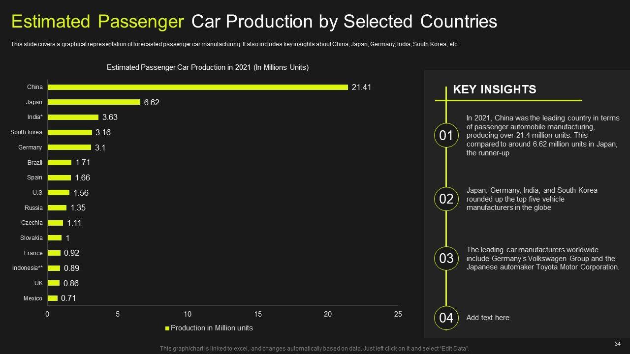Select the slide title heading
This screenshot has width=630, height=354.
pos(254,22)
